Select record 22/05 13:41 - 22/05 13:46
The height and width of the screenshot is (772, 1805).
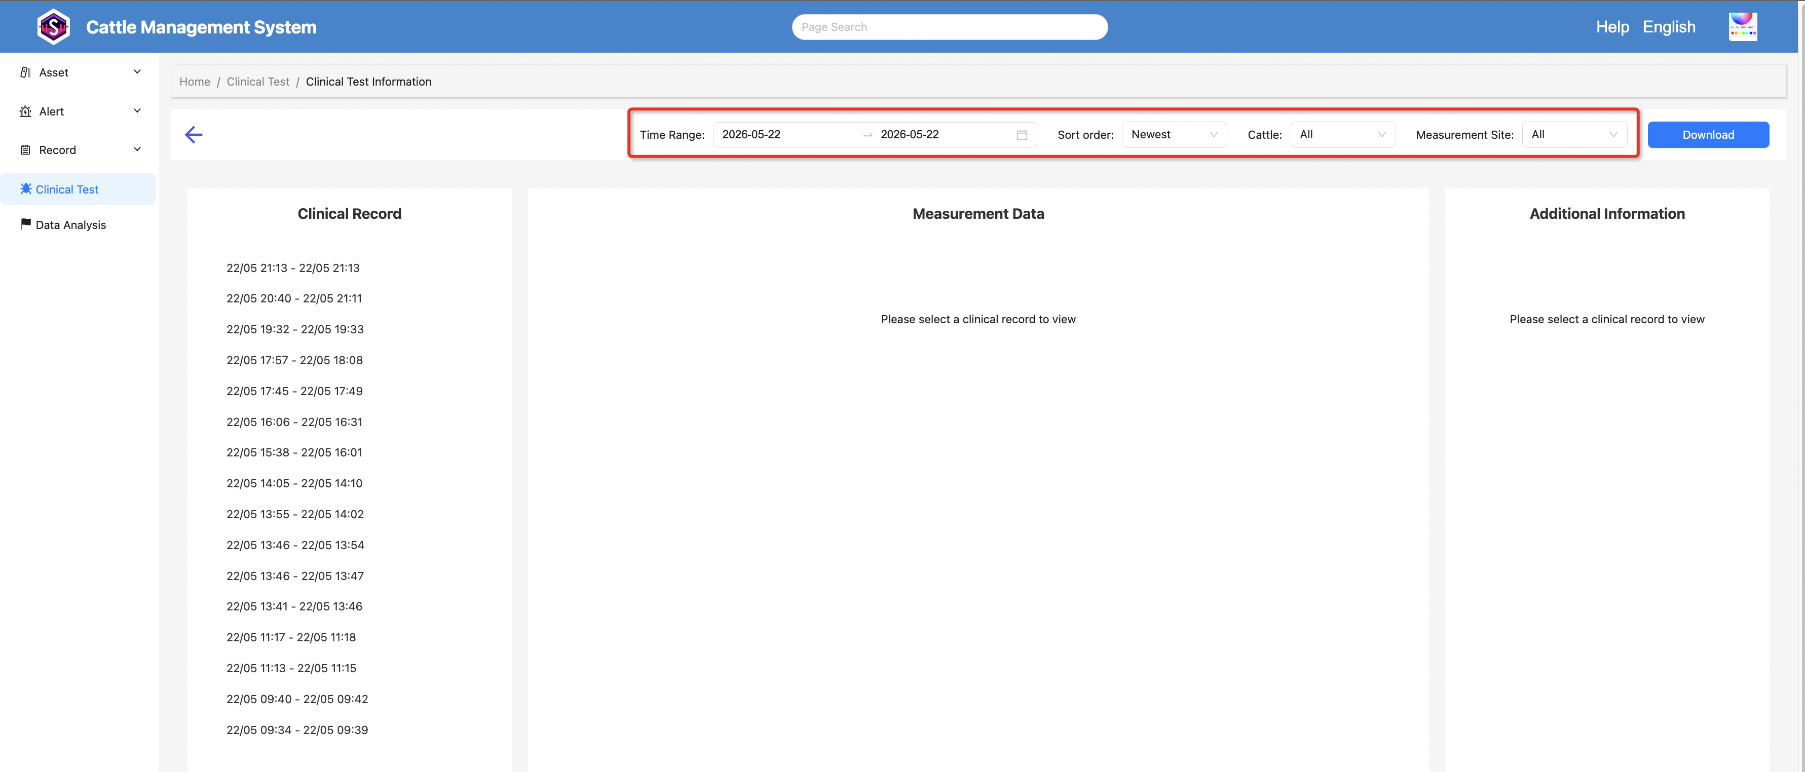(294, 606)
